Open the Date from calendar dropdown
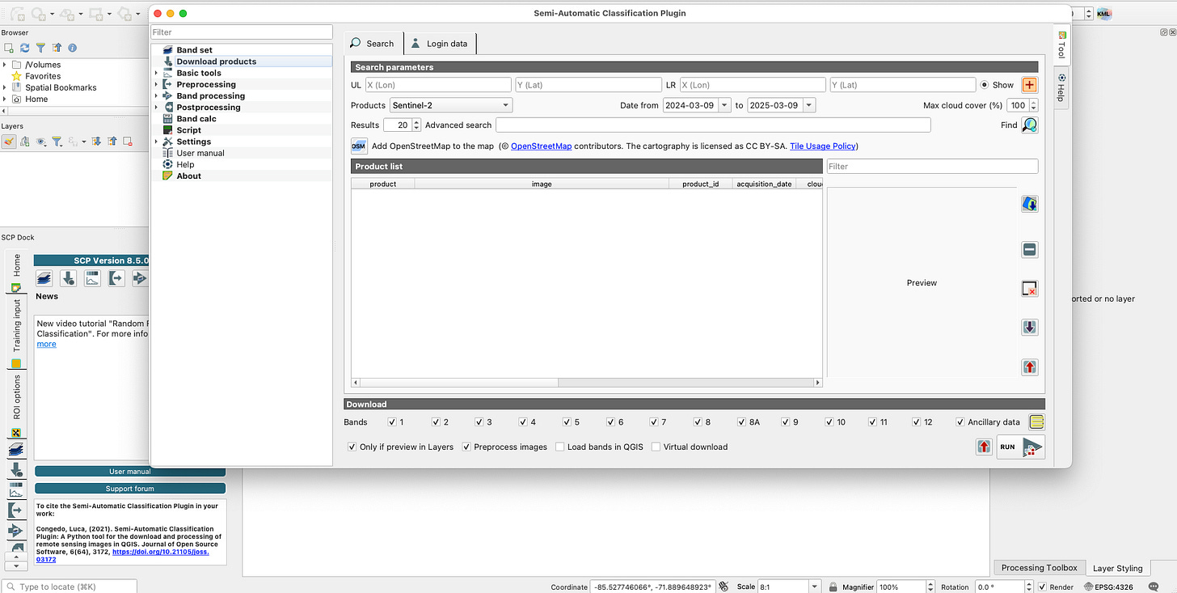This screenshot has height=593, width=1177. coord(724,105)
